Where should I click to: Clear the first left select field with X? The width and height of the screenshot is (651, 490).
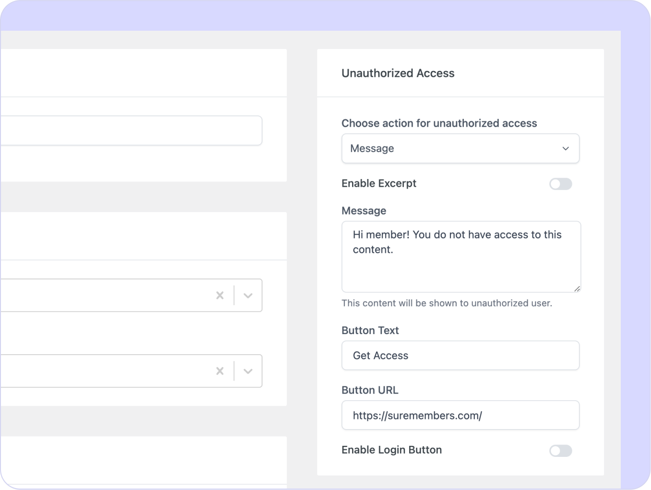point(220,296)
